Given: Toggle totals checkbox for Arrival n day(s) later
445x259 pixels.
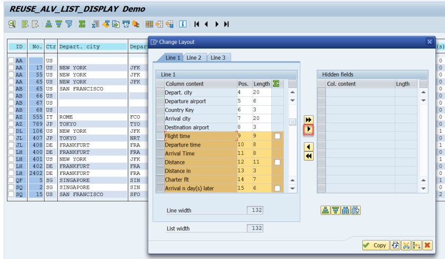Looking at the screenshot, I should coord(277,188).
